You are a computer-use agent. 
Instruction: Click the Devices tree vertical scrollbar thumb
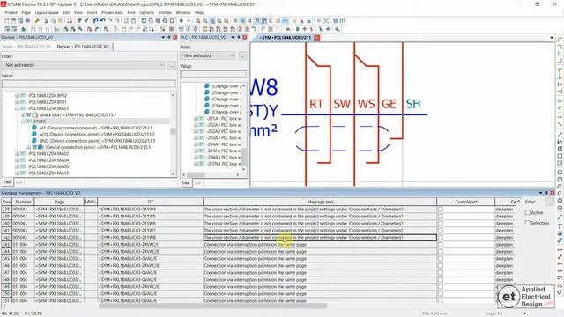pos(173,131)
